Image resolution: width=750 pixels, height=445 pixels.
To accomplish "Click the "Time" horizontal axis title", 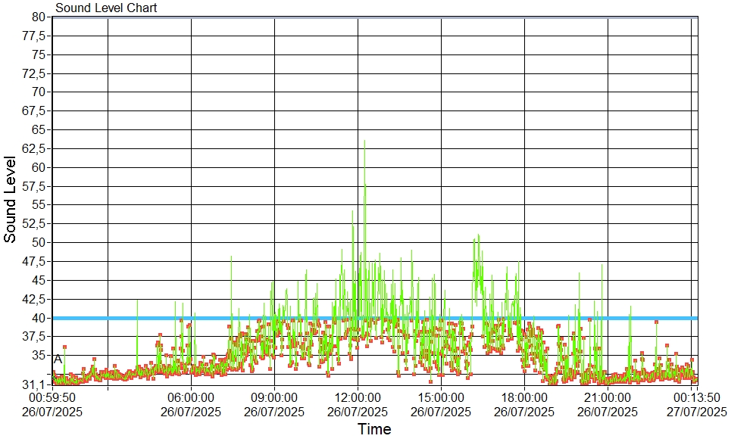I will (x=374, y=430).
